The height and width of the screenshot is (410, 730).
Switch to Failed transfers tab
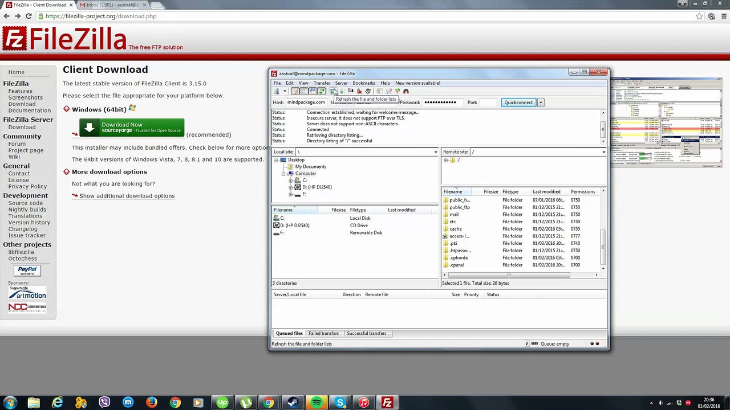[x=323, y=333]
